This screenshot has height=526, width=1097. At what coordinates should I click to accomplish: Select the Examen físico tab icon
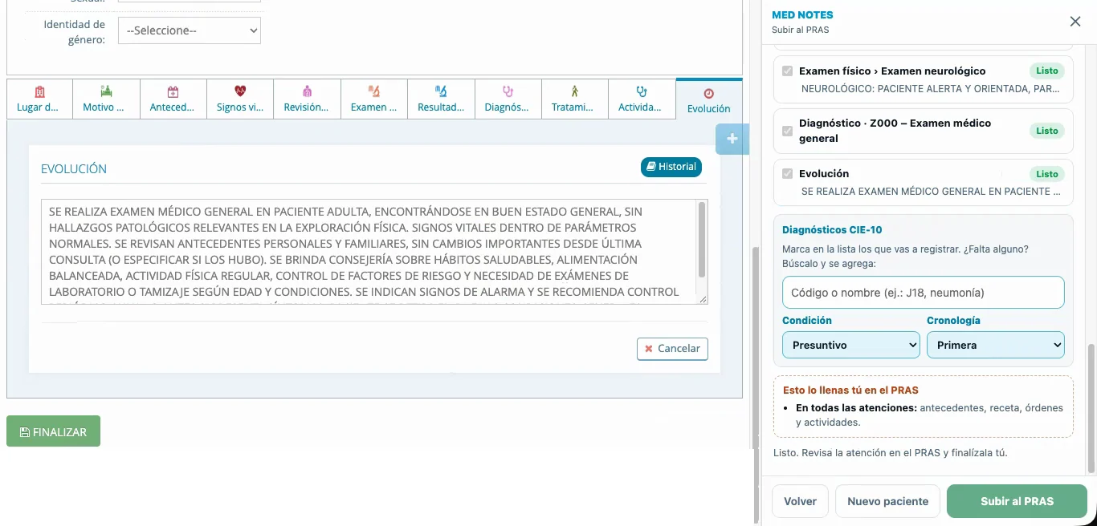(373, 91)
